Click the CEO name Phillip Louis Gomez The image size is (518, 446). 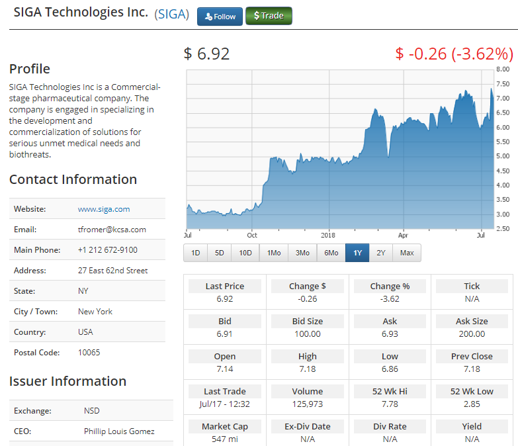[x=119, y=431]
